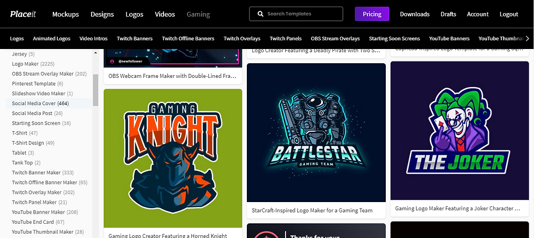This screenshot has height=238, width=534.
Task: Click 'StarCraft-Inspired Logo Maker for a Gaming Team'
Action: (312, 210)
